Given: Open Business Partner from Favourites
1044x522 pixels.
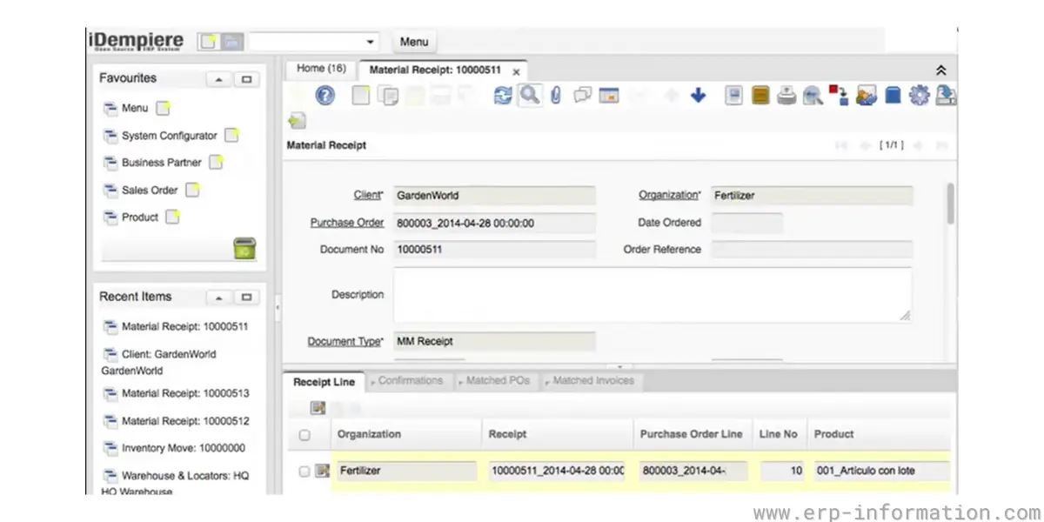Looking at the screenshot, I should pyautogui.click(x=162, y=163).
